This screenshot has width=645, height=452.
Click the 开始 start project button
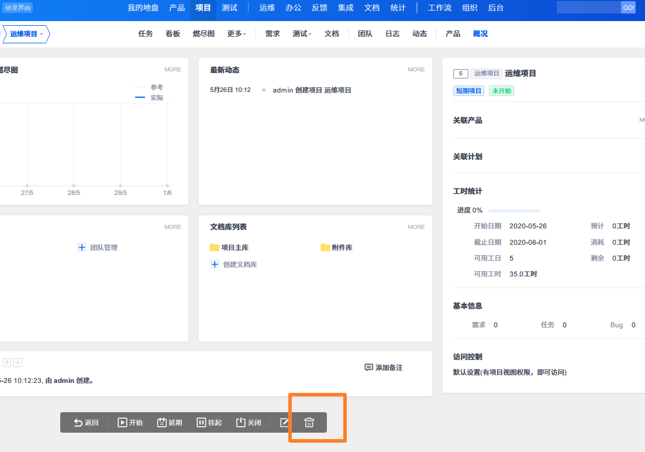click(130, 423)
